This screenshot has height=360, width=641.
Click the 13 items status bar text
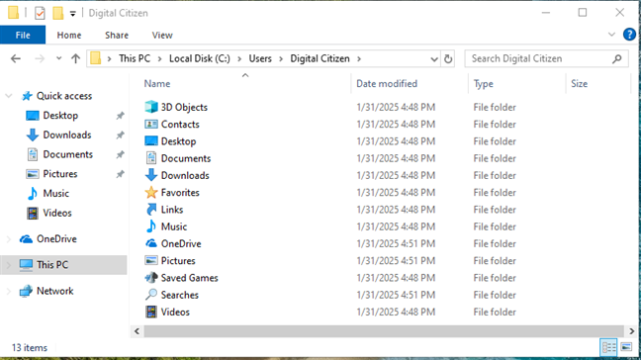(30, 348)
